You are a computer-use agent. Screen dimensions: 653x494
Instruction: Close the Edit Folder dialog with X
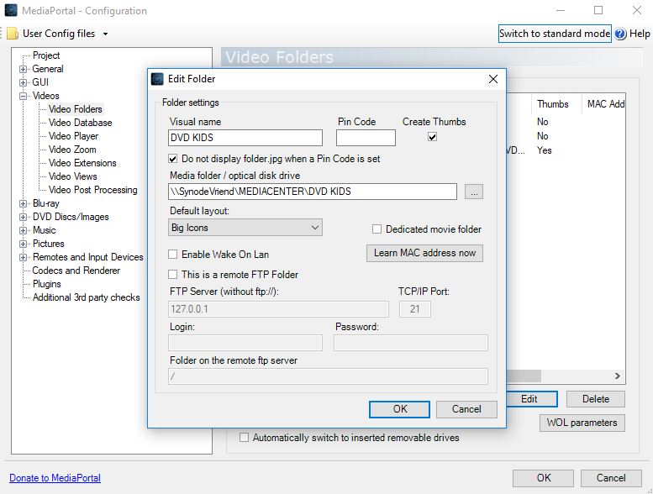click(493, 79)
